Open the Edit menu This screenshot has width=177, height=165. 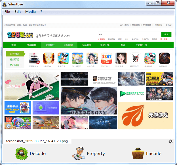18,12
